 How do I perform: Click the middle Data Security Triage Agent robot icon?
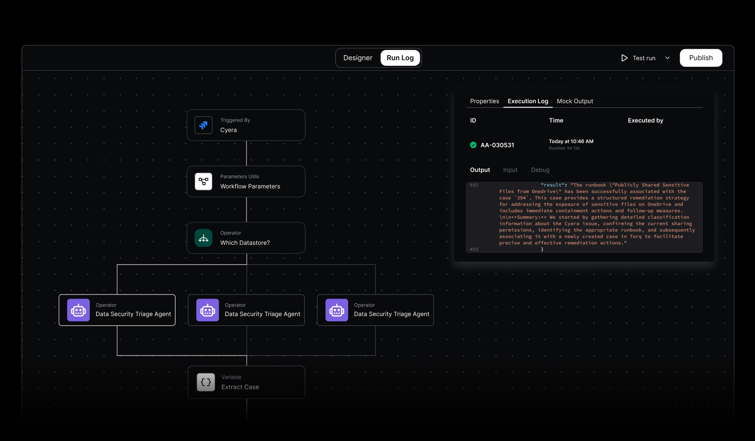(x=207, y=310)
